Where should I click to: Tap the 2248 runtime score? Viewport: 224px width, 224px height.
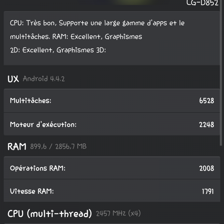(206, 124)
